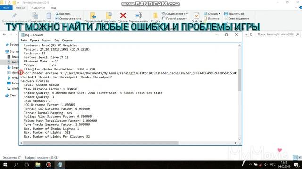Open Task View on taskbar
Viewport: 302px width, 169px height.
click(x=27, y=165)
